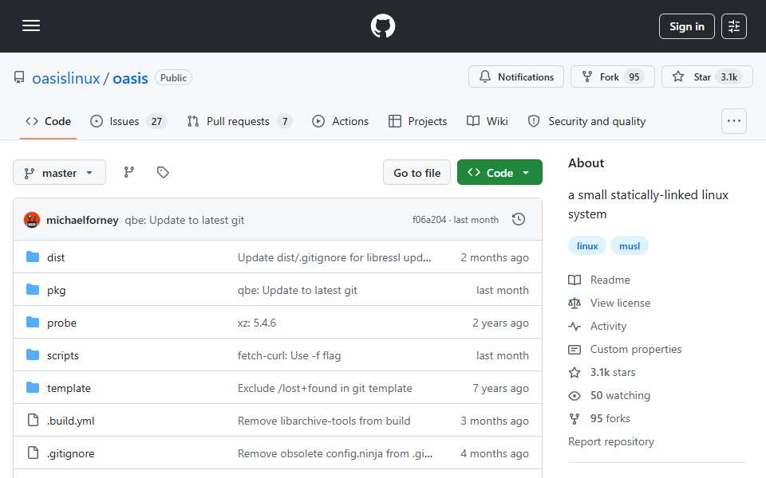Open the hamburger navigation menu
This screenshot has width=766, height=478.
(x=31, y=25)
